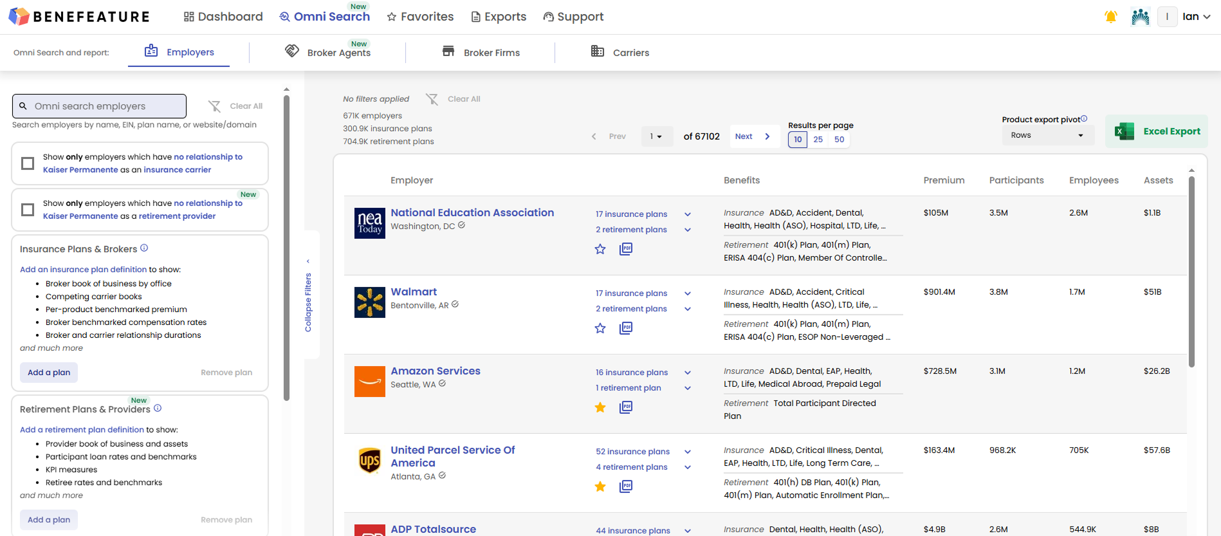Click the Excel Export button
1221x536 pixels.
tap(1157, 131)
